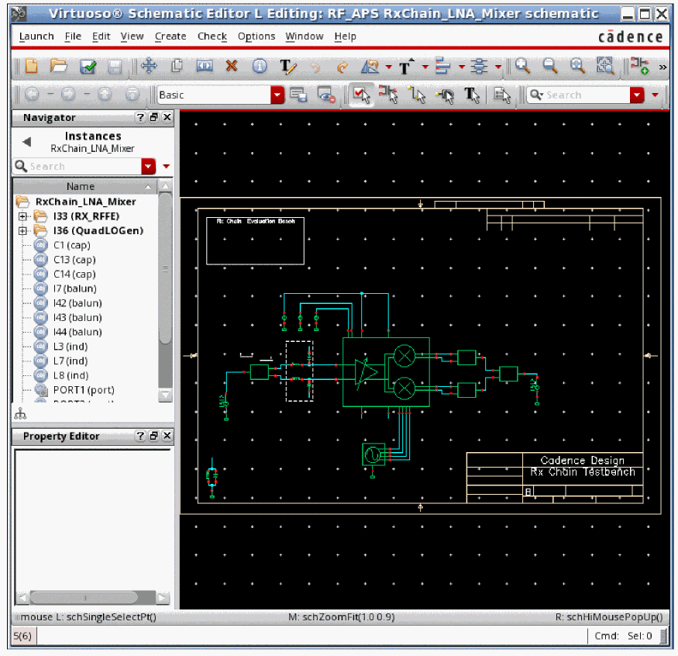Select C13 (cap) instance in Navigator
This screenshot has width=678, height=656.
(74, 260)
